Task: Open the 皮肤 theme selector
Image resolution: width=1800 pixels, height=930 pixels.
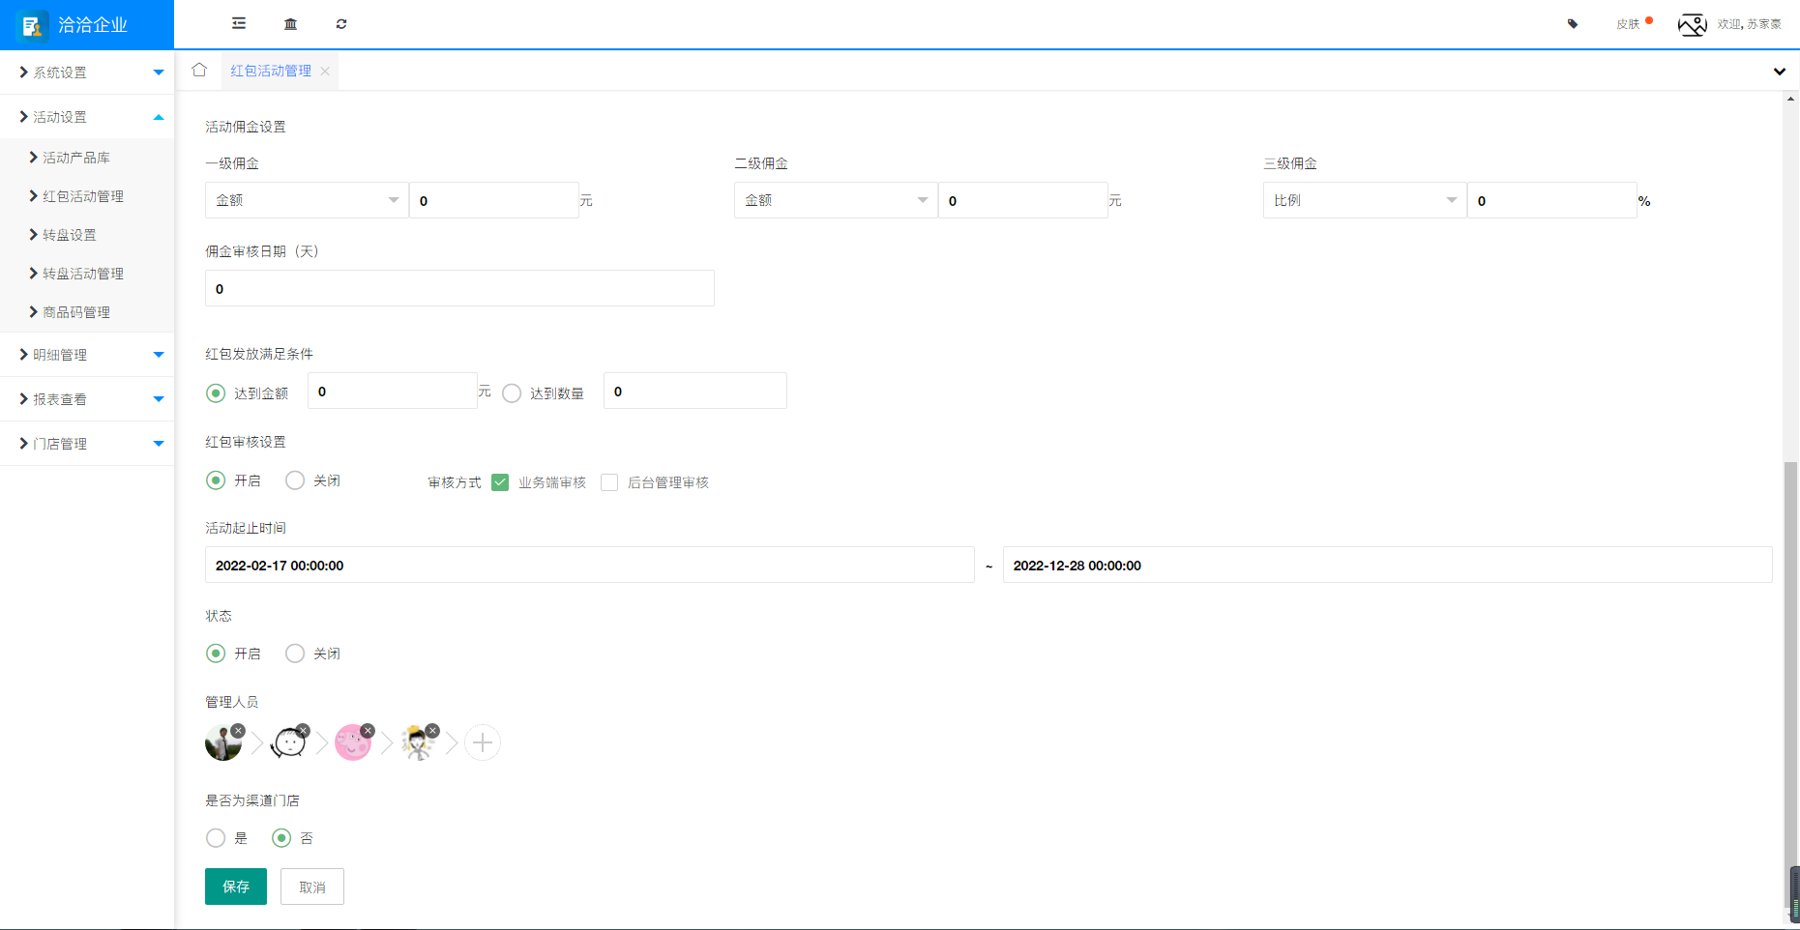Action: (1629, 23)
